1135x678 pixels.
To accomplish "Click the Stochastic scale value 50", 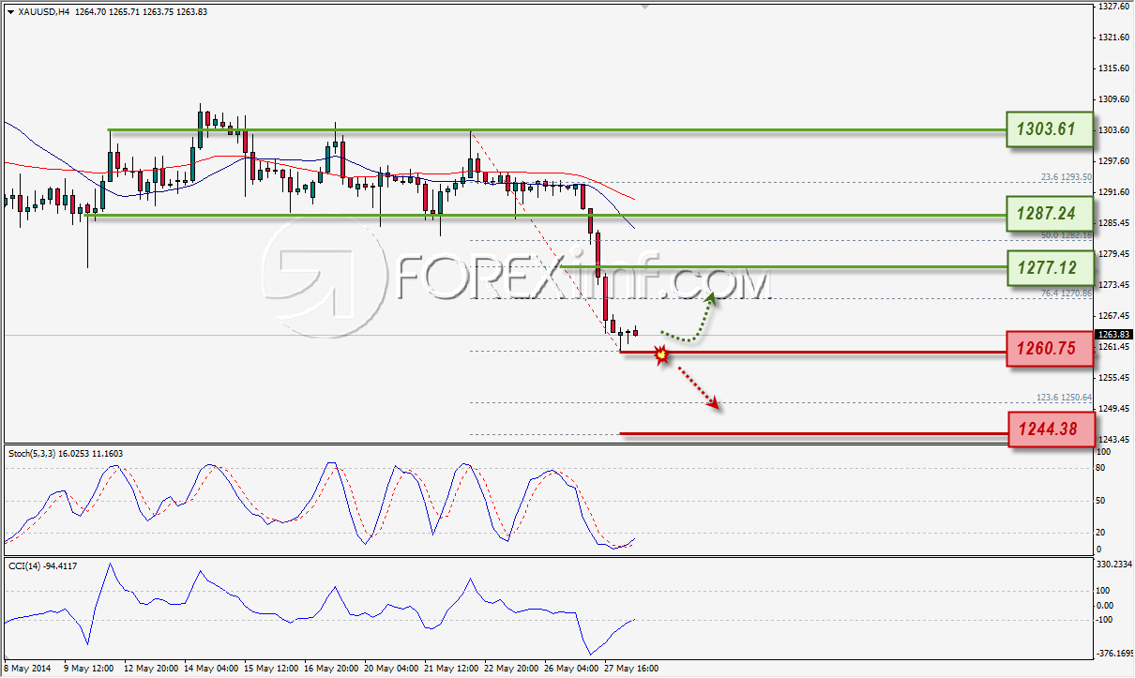I will 1102,501.
